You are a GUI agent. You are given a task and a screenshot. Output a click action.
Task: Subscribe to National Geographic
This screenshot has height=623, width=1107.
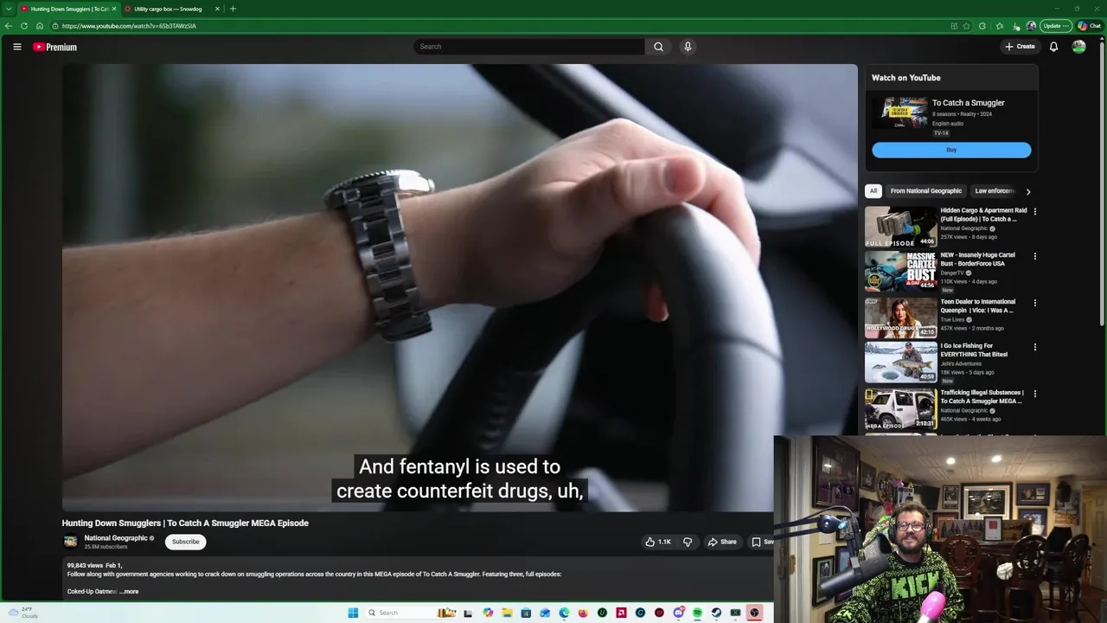click(x=185, y=542)
